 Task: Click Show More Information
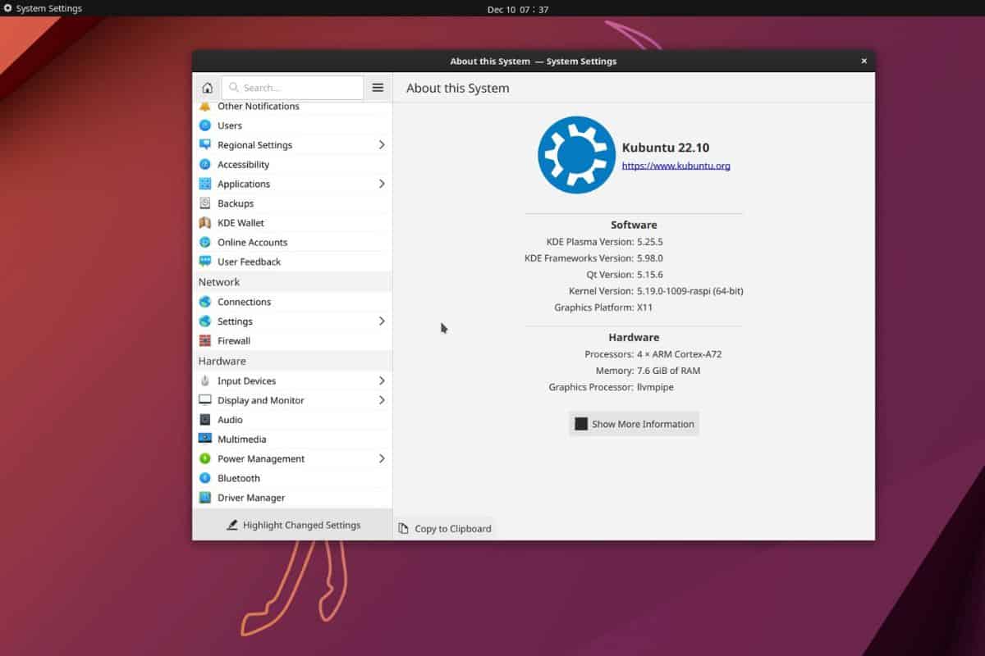[633, 423]
